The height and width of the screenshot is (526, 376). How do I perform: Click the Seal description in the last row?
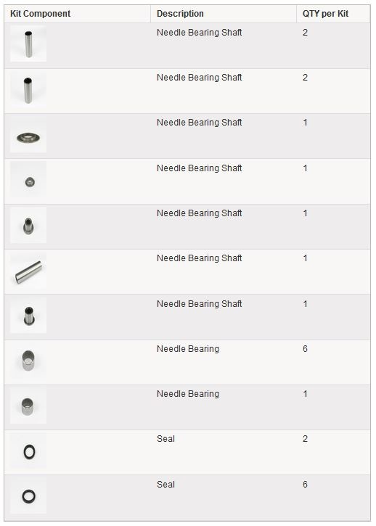pyautogui.click(x=165, y=485)
